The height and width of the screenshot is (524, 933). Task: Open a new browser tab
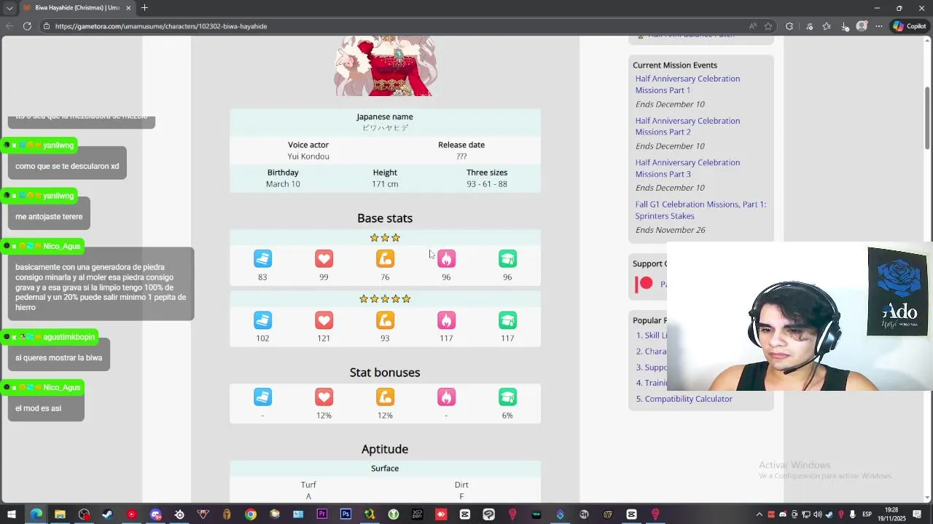[144, 8]
